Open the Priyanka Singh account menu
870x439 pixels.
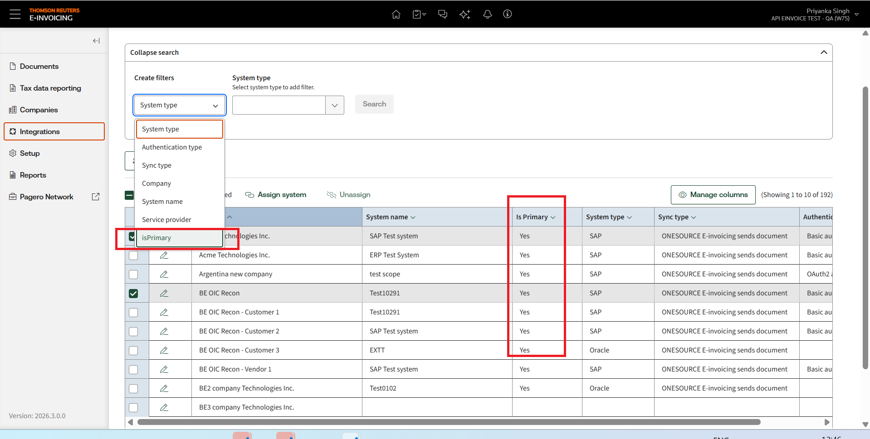point(815,14)
